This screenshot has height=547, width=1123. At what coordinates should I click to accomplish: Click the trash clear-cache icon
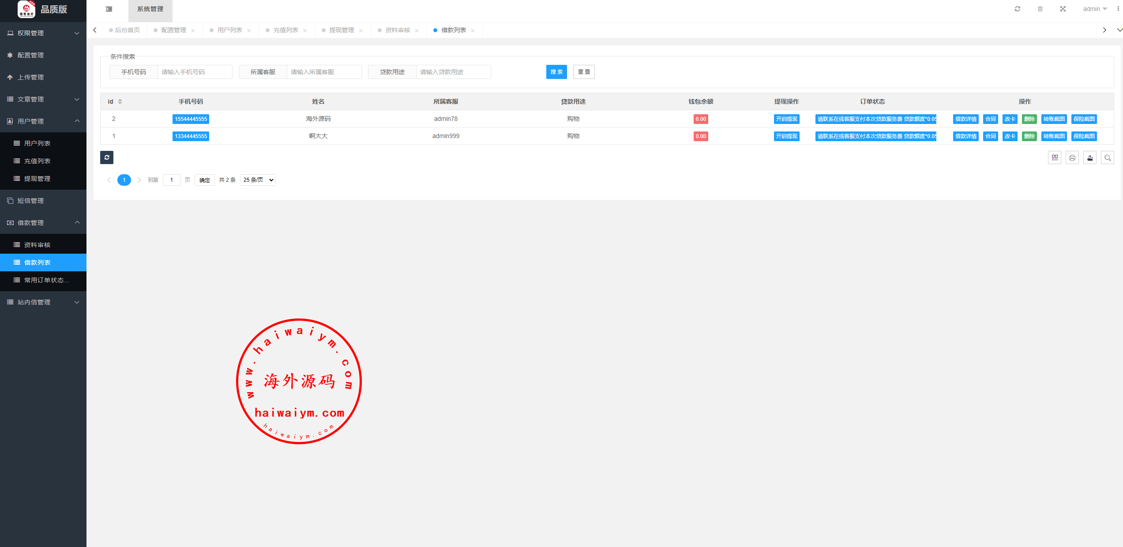click(x=1040, y=9)
